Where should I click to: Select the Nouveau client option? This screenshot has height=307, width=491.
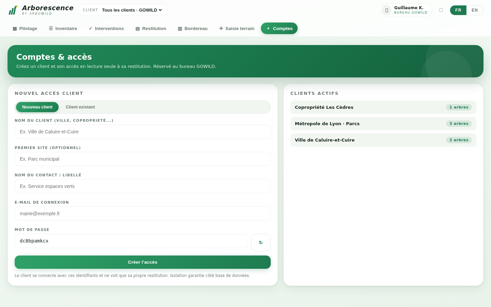[37, 107]
